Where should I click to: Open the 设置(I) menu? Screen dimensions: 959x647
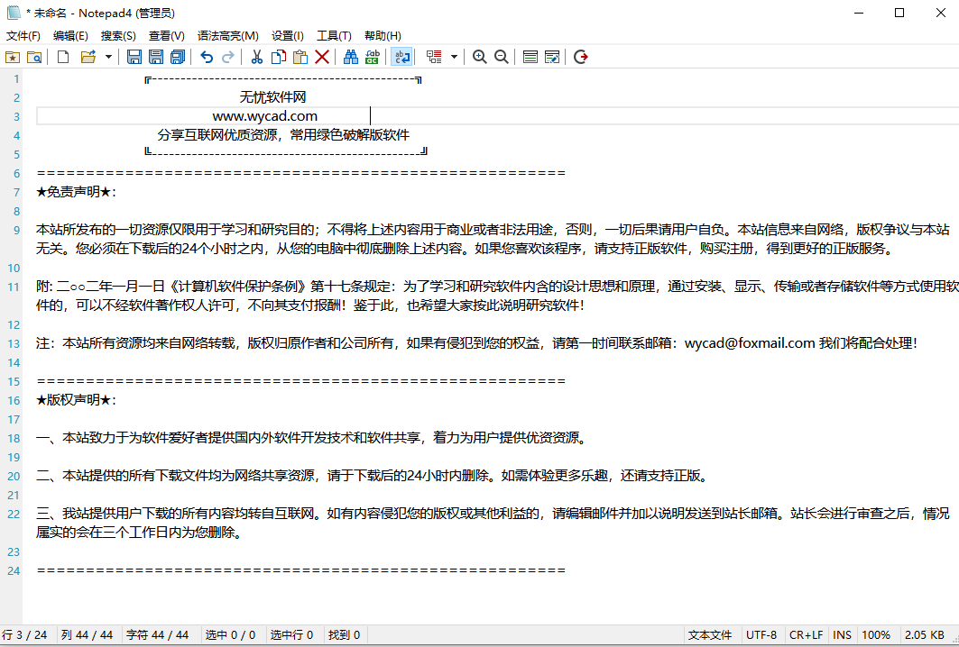coord(288,35)
